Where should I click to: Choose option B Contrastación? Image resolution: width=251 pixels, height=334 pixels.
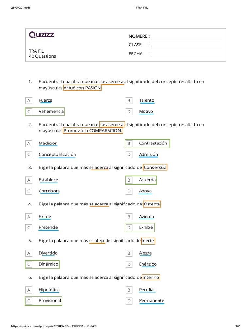coord(153,143)
